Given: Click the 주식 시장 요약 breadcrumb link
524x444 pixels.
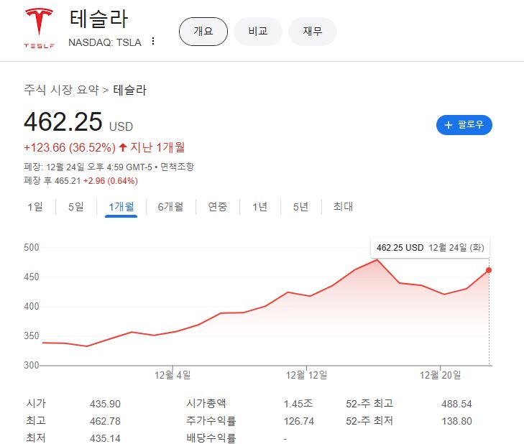Looking at the screenshot, I should coord(62,90).
